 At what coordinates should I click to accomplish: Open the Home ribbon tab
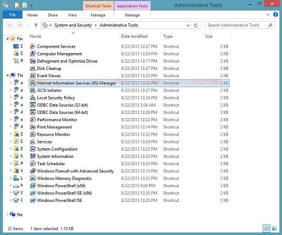33,15
